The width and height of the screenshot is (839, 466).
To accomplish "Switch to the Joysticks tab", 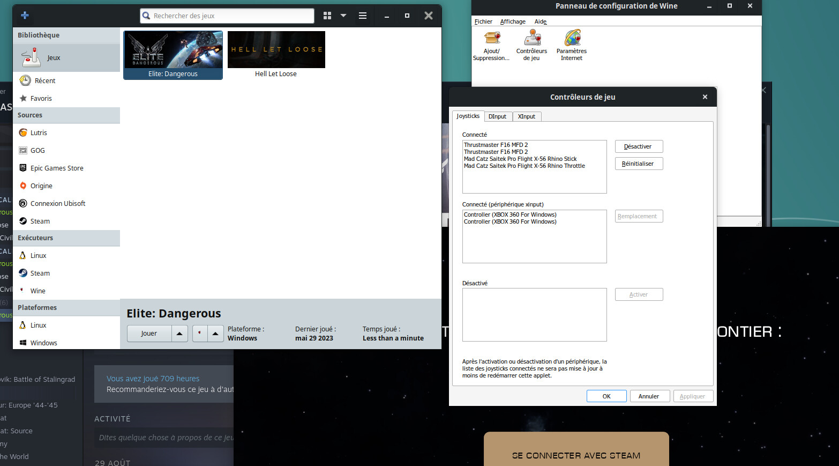I will click(468, 116).
